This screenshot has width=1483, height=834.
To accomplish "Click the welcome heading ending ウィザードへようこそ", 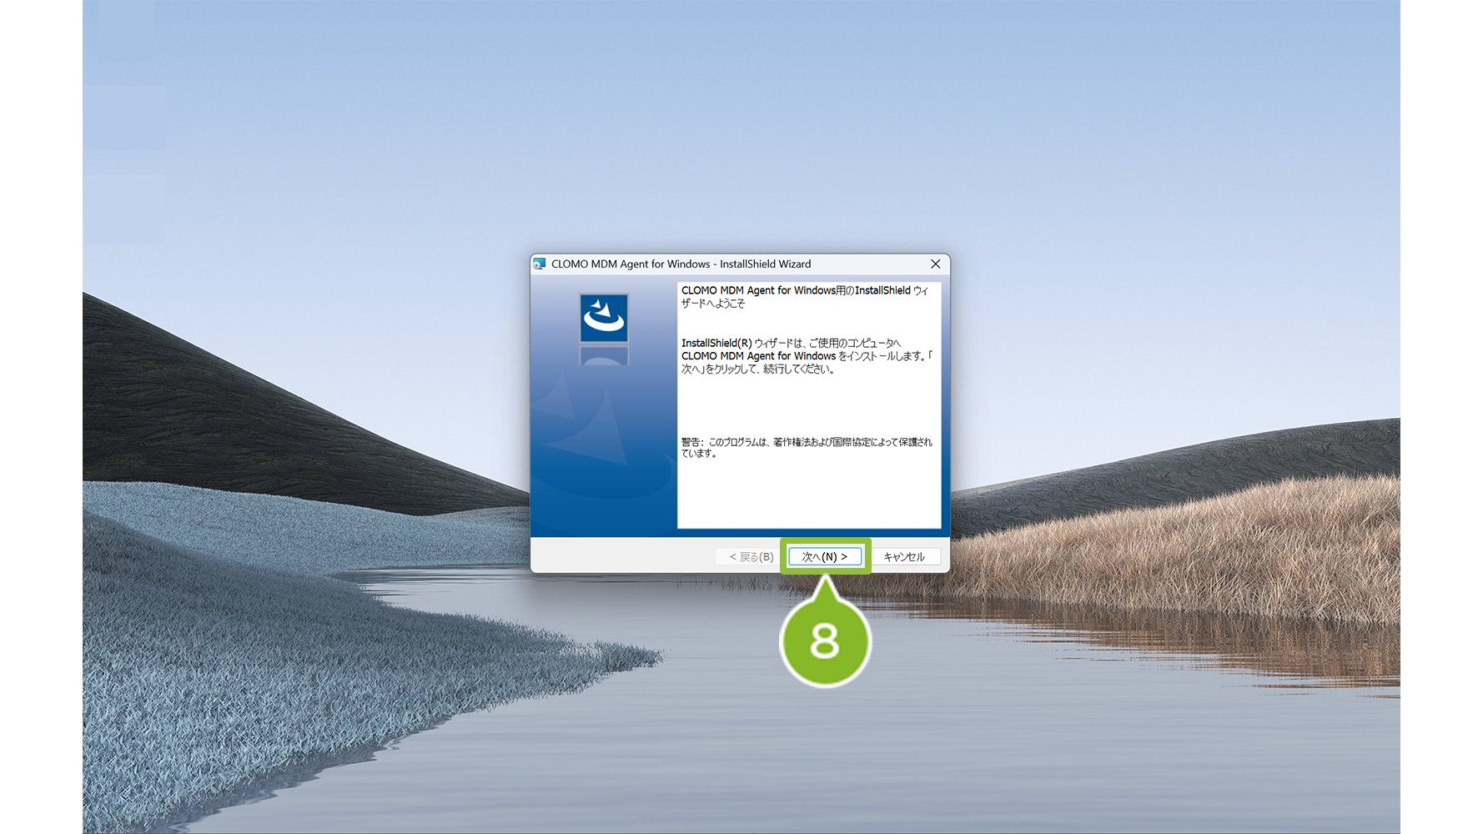I will [x=805, y=297].
